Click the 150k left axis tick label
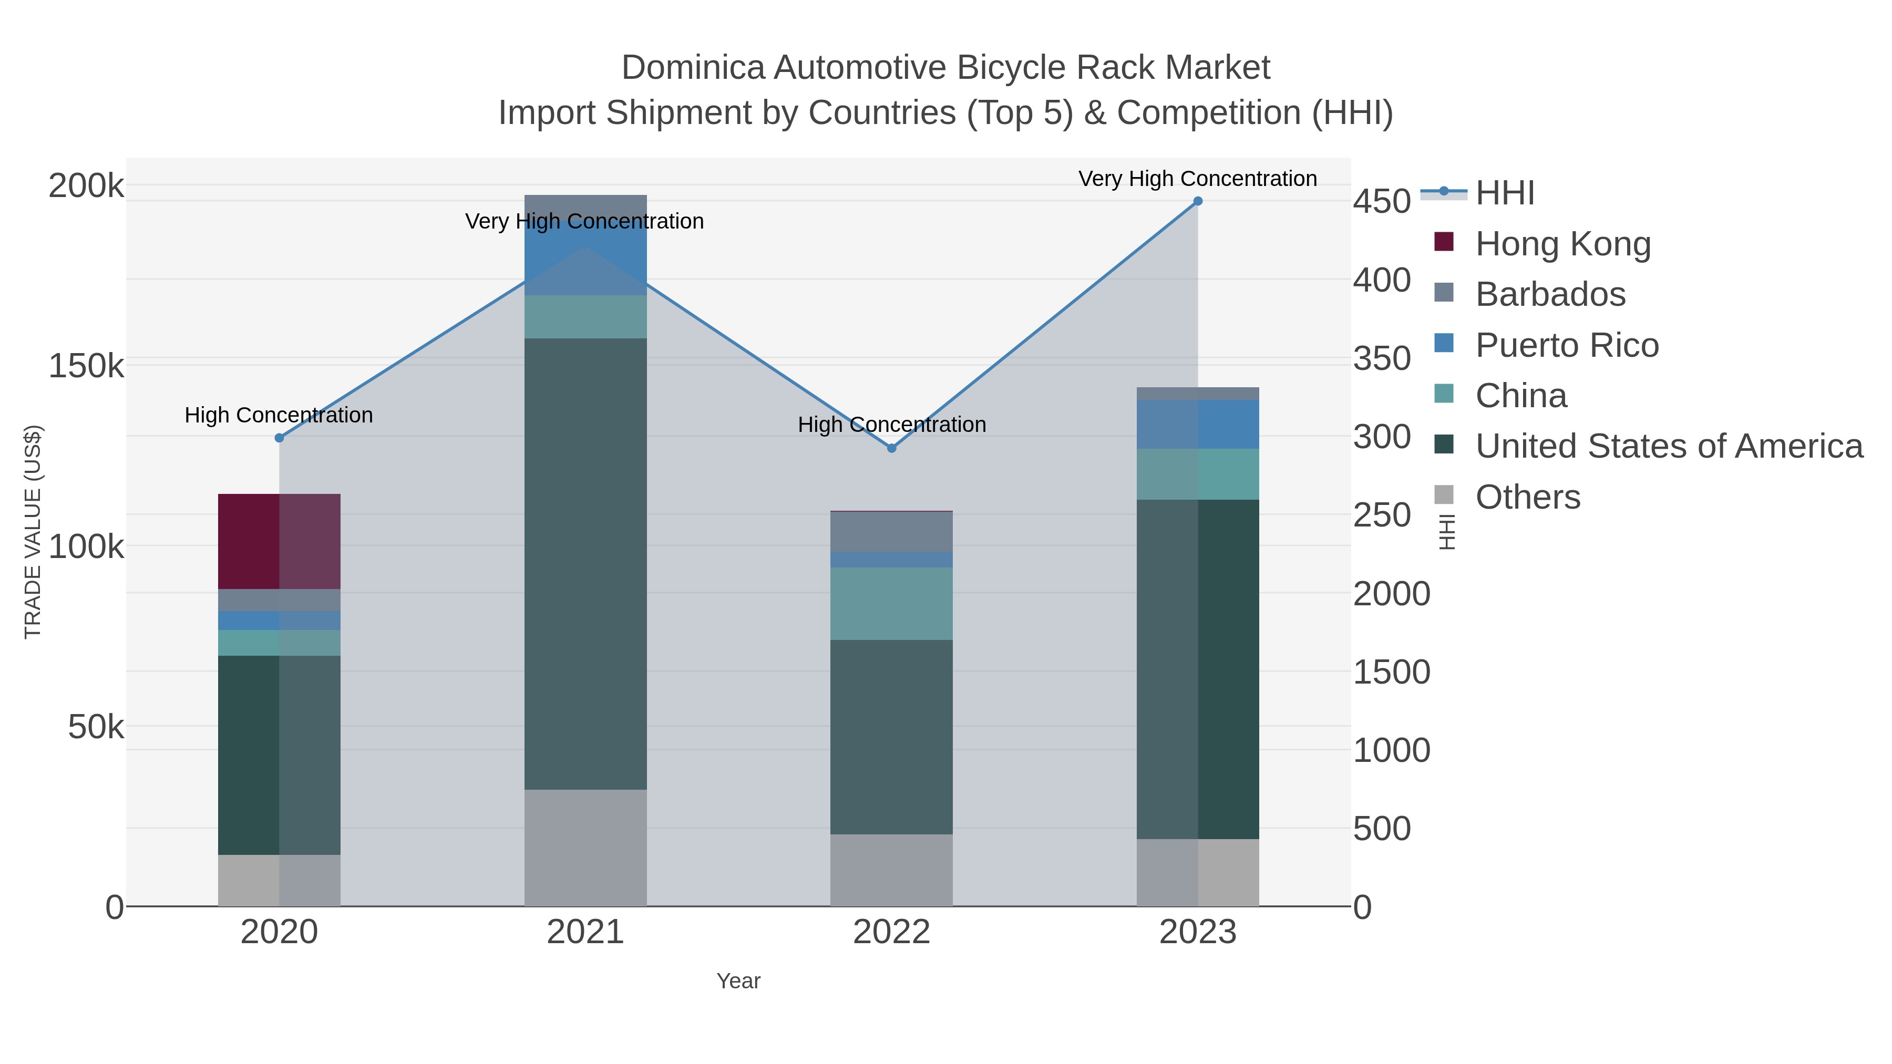Image resolution: width=1892 pixels, height=1064 pixels. tap(87, 366)
